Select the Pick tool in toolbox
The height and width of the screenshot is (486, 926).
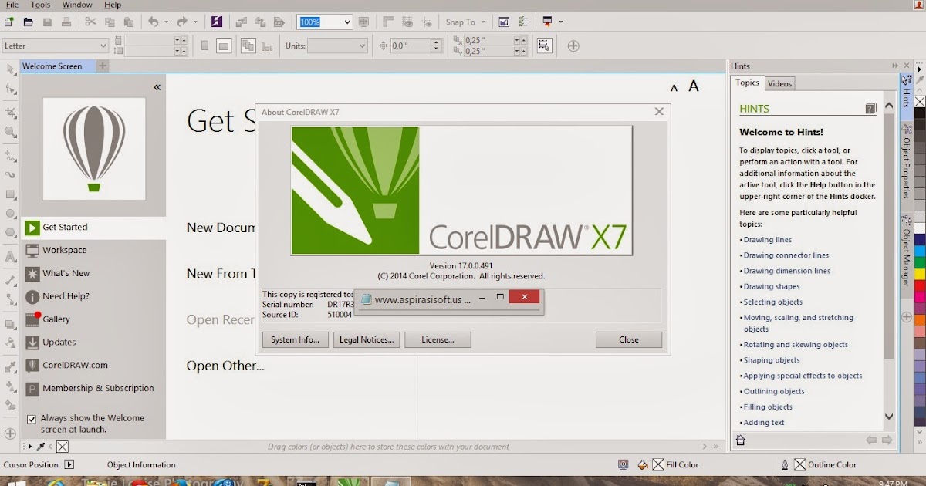(x=11, y=69)
